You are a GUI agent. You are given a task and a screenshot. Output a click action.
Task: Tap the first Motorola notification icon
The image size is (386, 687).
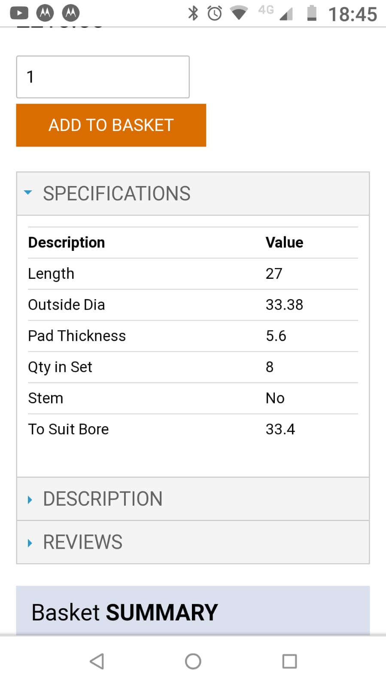coord(45,13)
